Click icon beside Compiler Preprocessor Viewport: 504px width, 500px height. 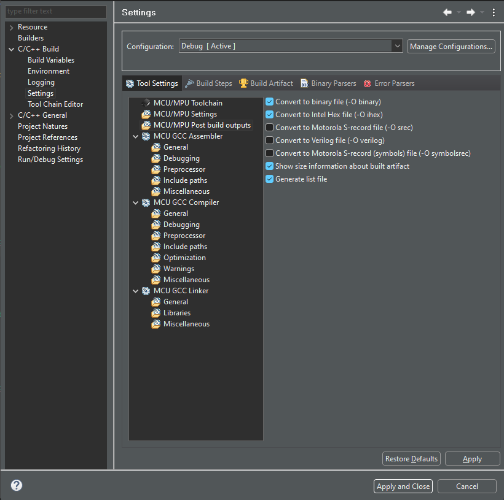click(x=156, y=236)
